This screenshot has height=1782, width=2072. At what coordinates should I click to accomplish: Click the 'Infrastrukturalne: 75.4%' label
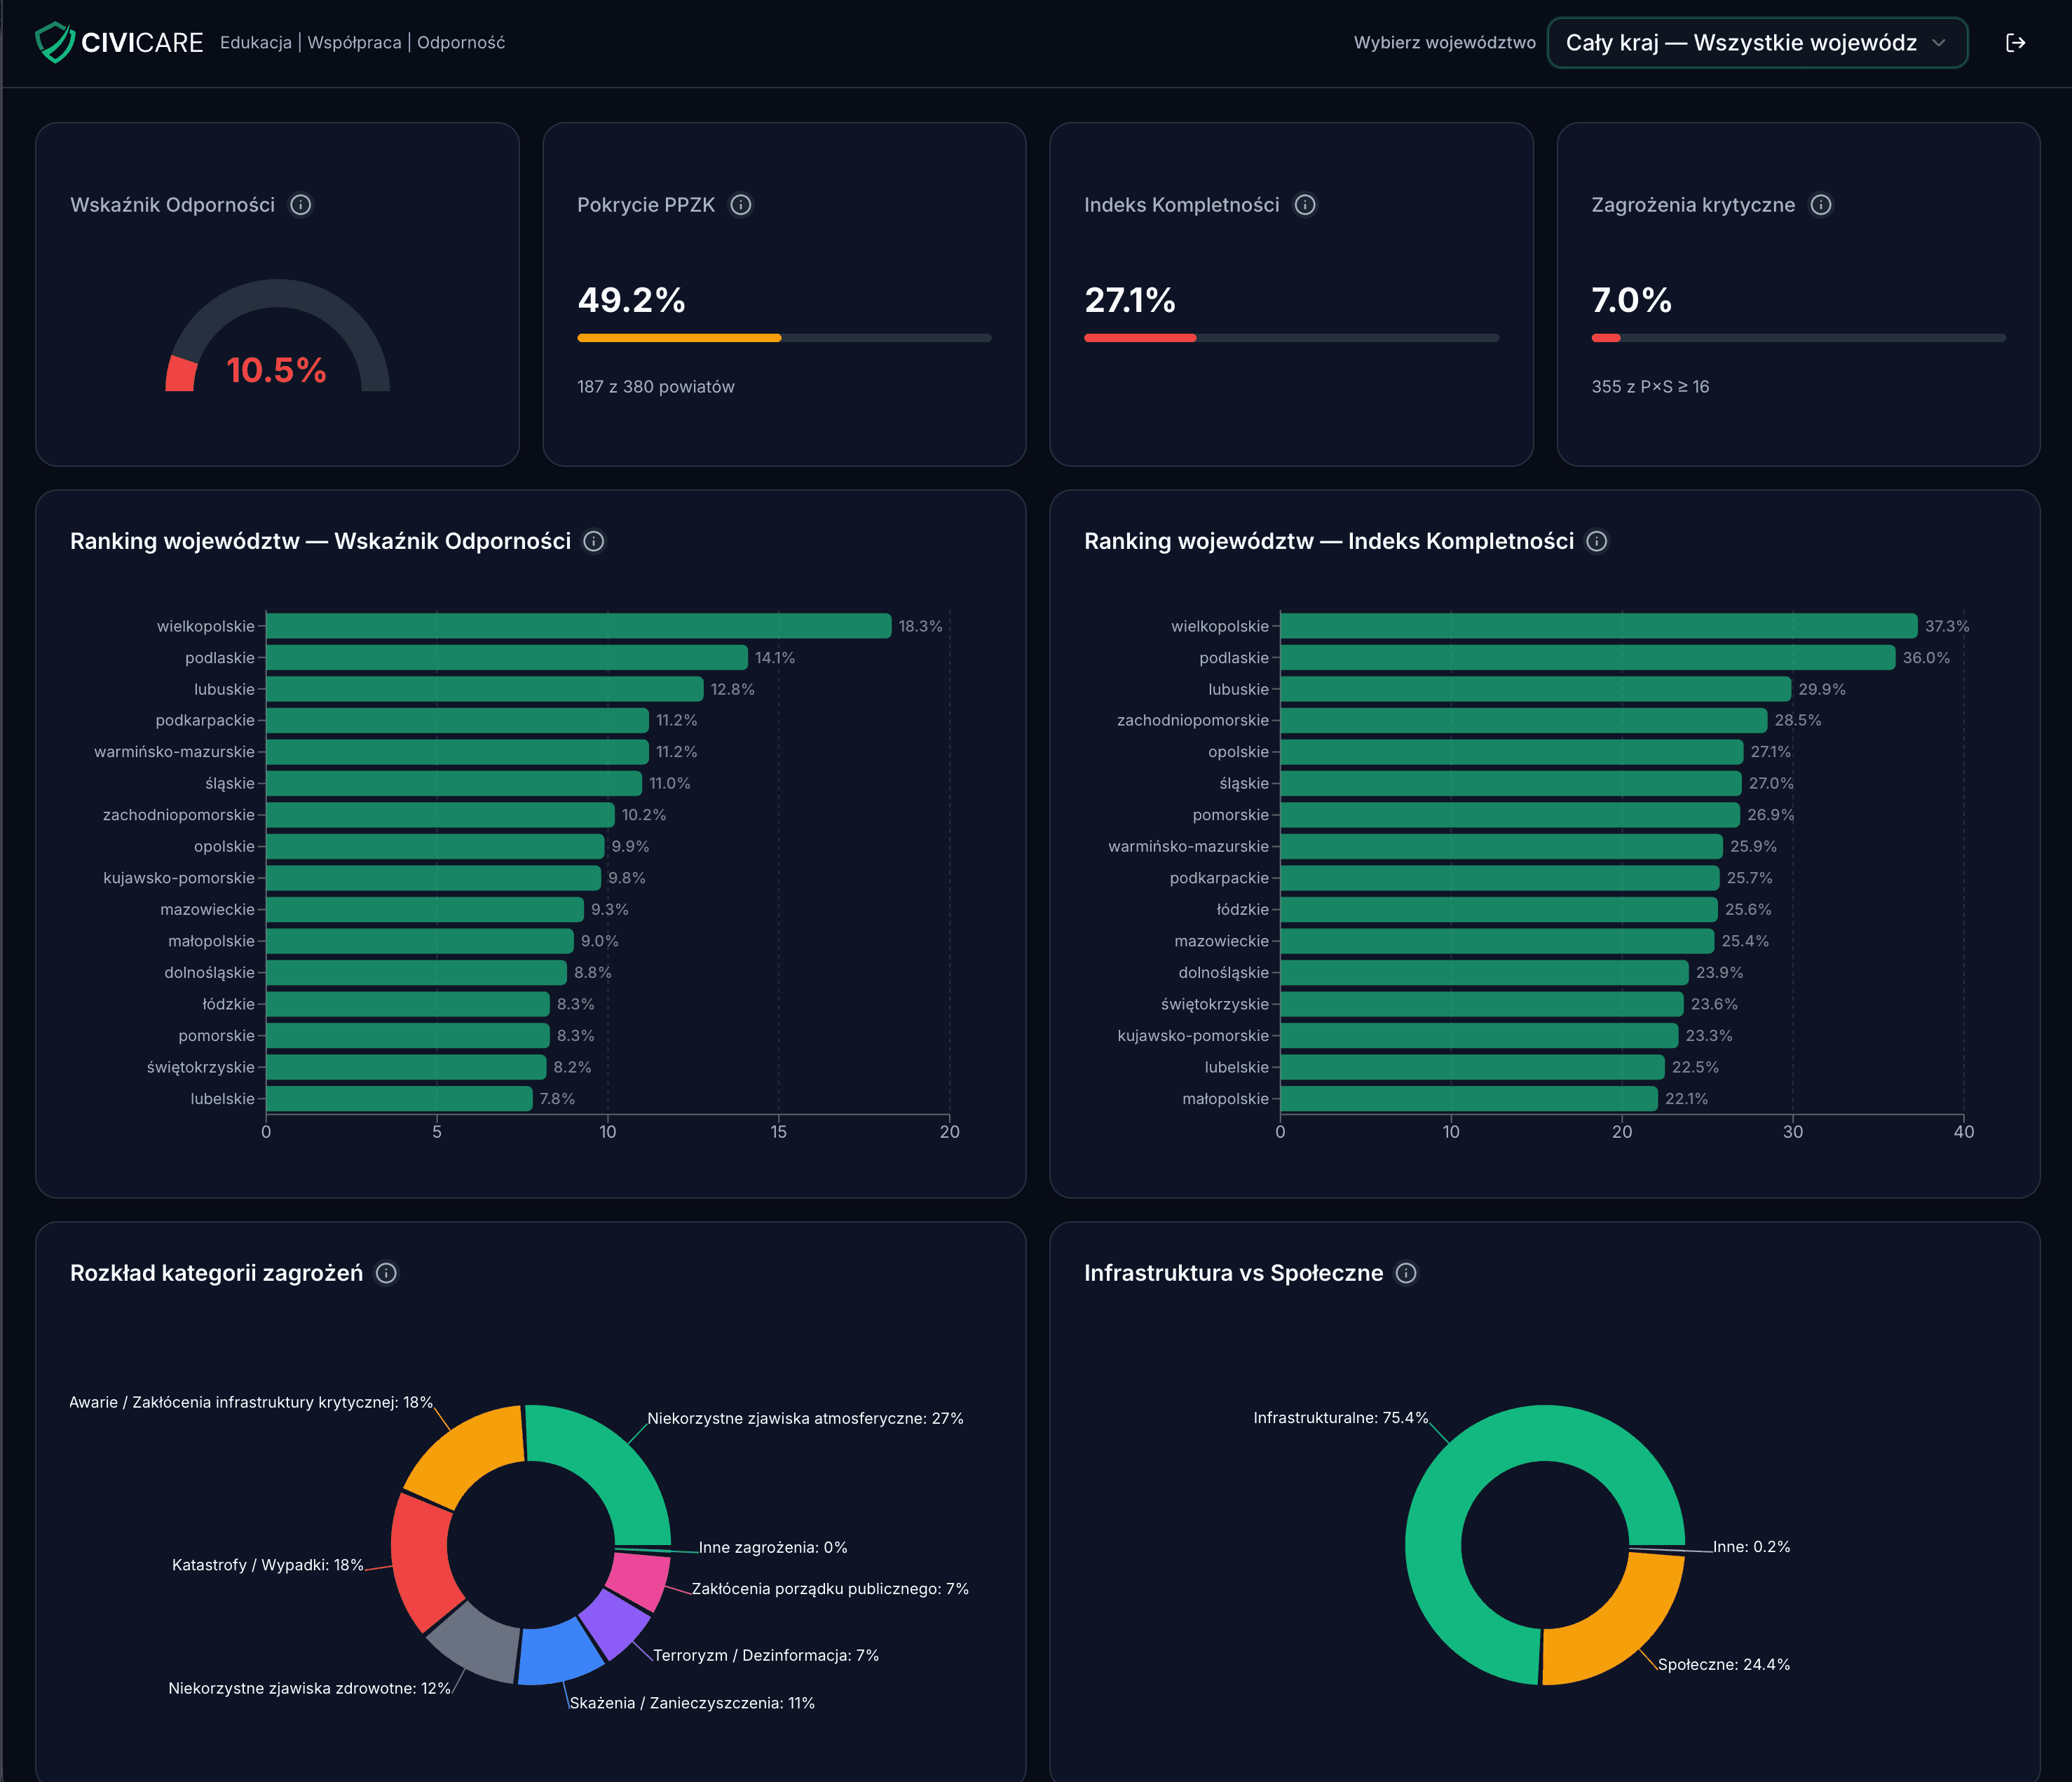point(1340,1418)
